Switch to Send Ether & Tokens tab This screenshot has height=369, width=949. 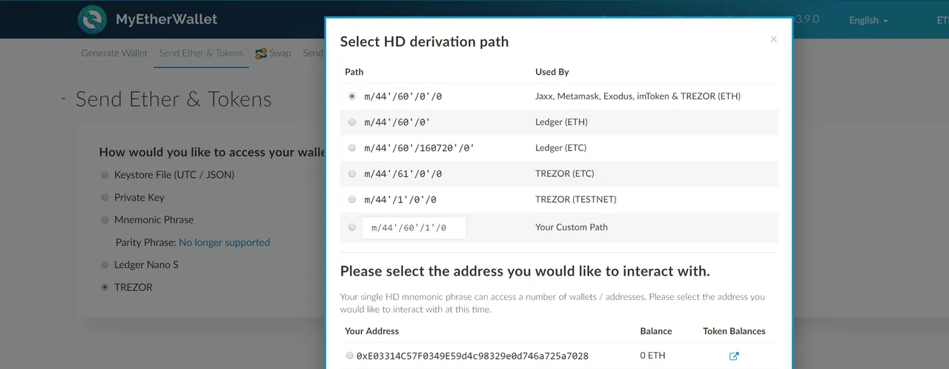tap(201, 53)
